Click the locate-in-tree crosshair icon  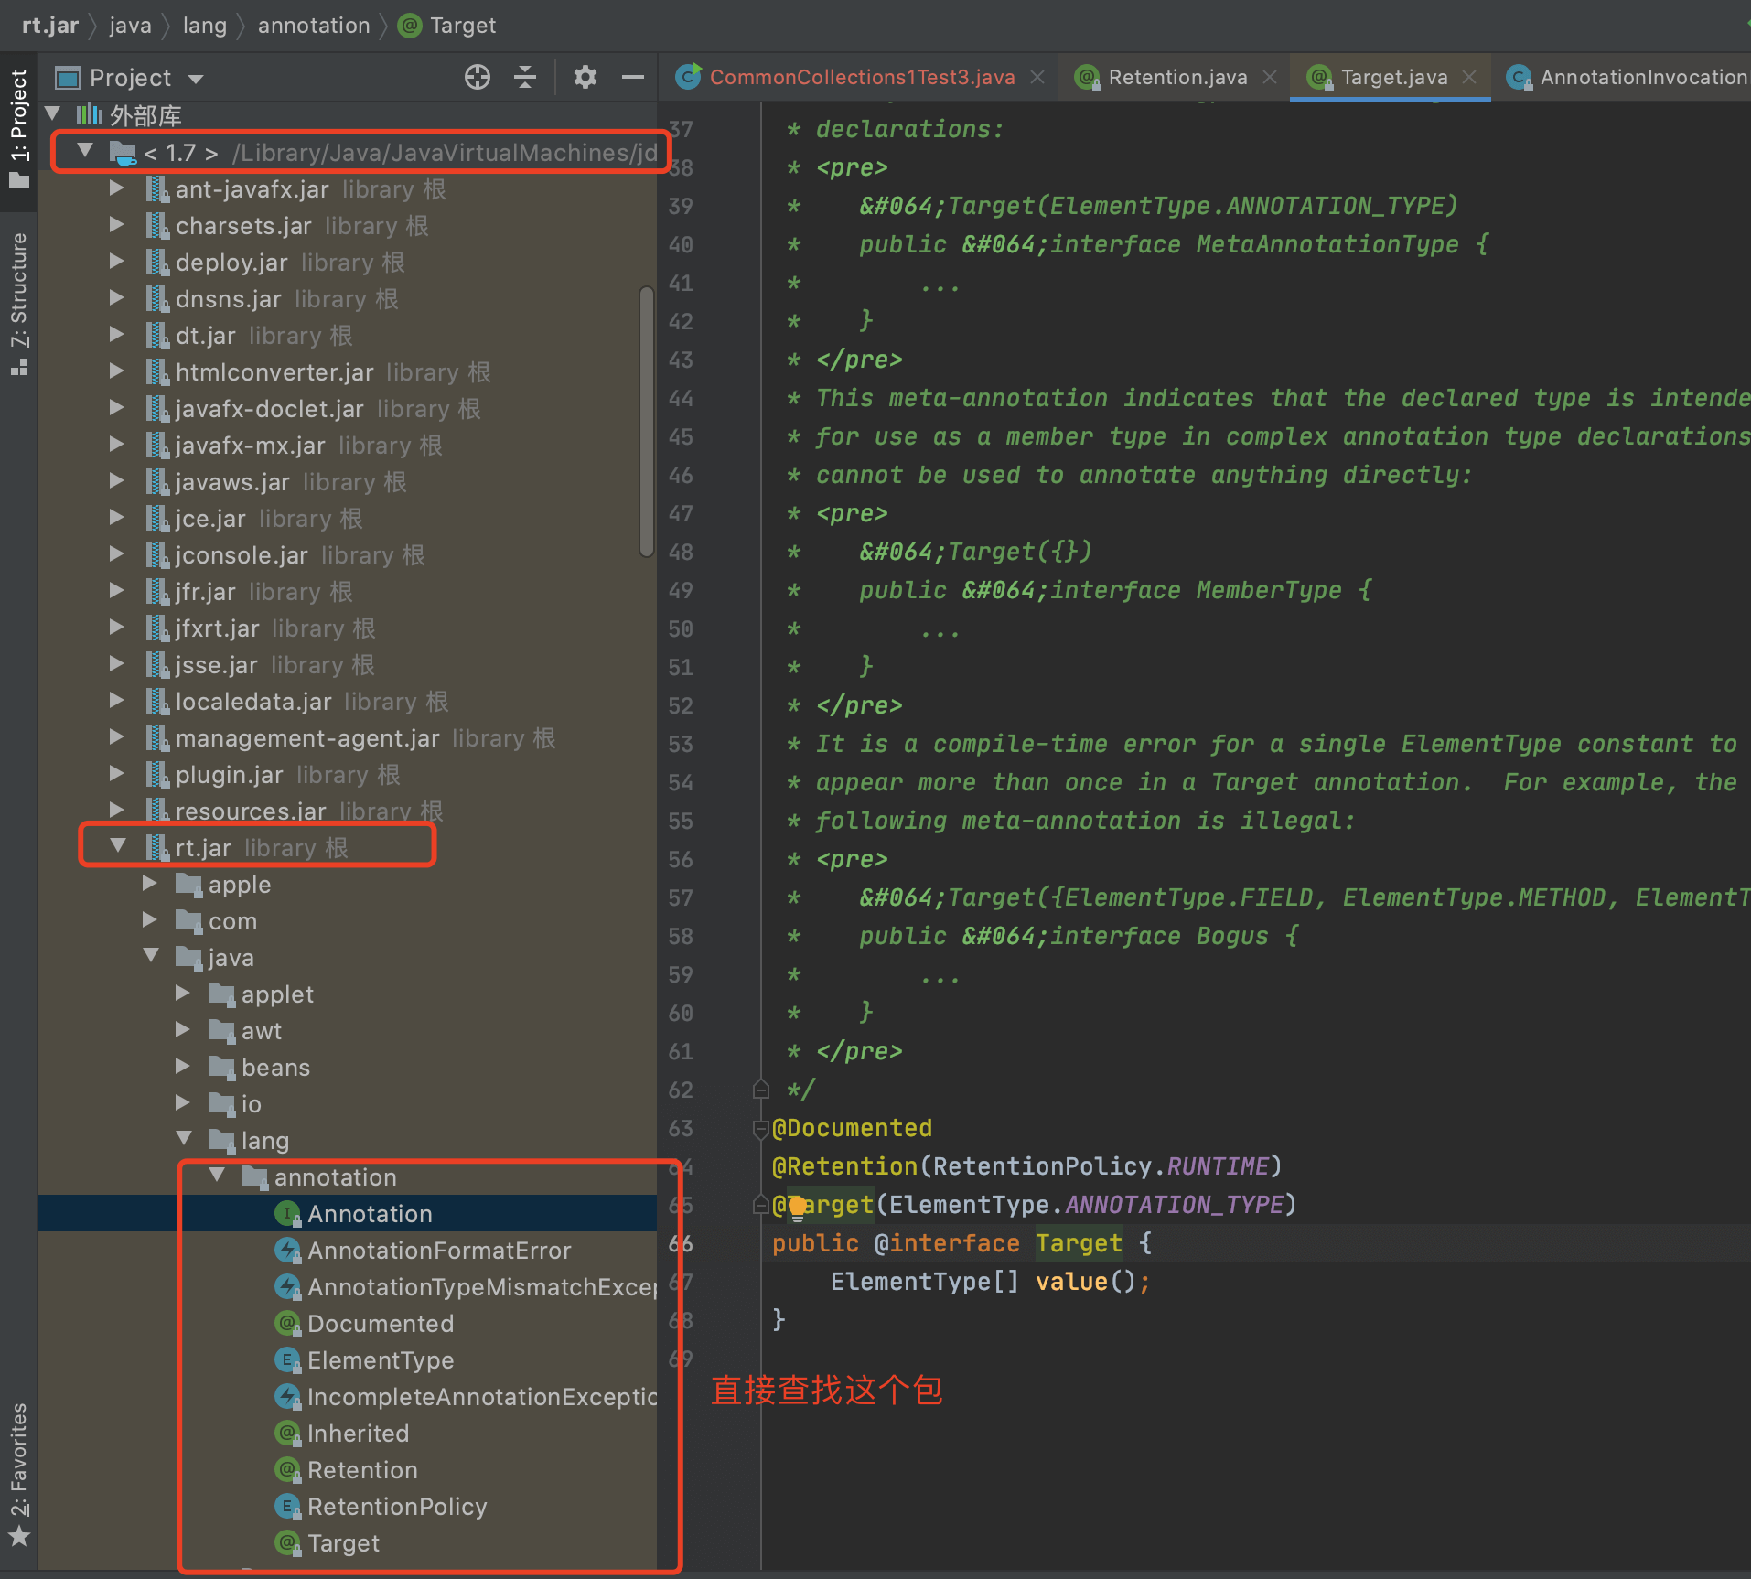[x=478, y=77]
